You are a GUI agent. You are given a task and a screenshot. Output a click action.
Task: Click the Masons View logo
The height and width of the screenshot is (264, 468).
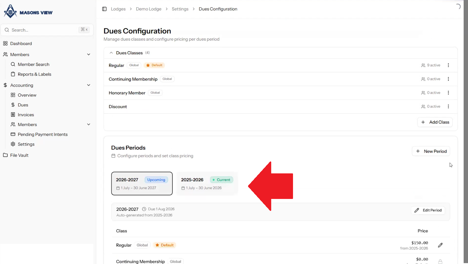[28, 12]
